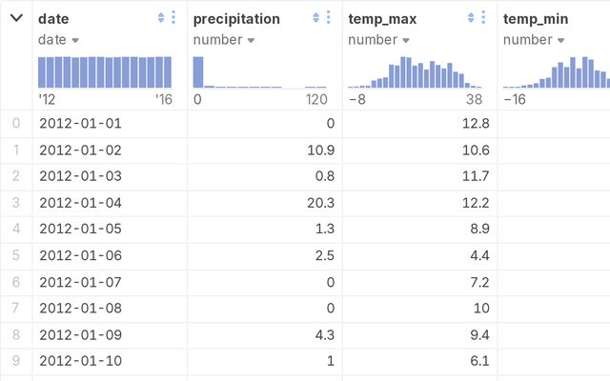The width and height of the screenshot is (610, 381).
Task: Collapse the table with top-left chevron
Action: tap(16, 18)
